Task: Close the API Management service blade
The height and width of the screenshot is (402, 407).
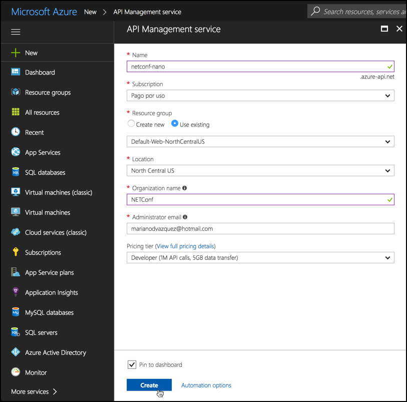Action: click(399, 29)
